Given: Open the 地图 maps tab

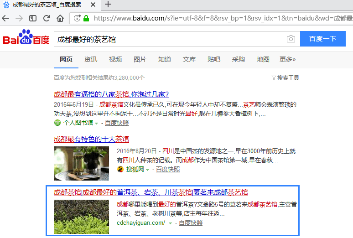Looking at the screenshot, I should [x=263, y=59].
